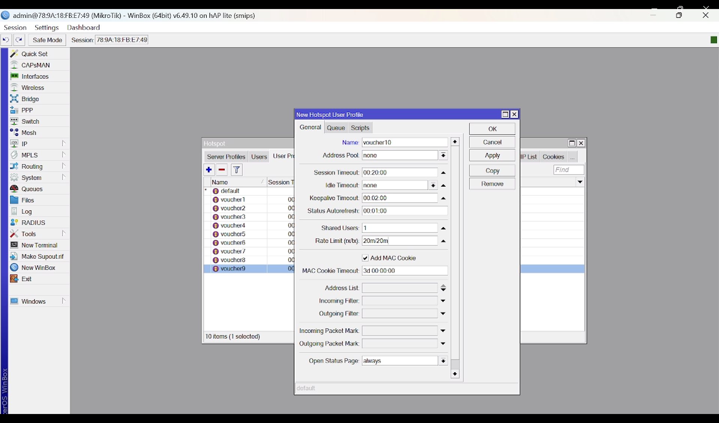Open the Users tab in Hotspot
This screenshot has width=719, height=423.
pyautogui.click(x=259, y=157)
